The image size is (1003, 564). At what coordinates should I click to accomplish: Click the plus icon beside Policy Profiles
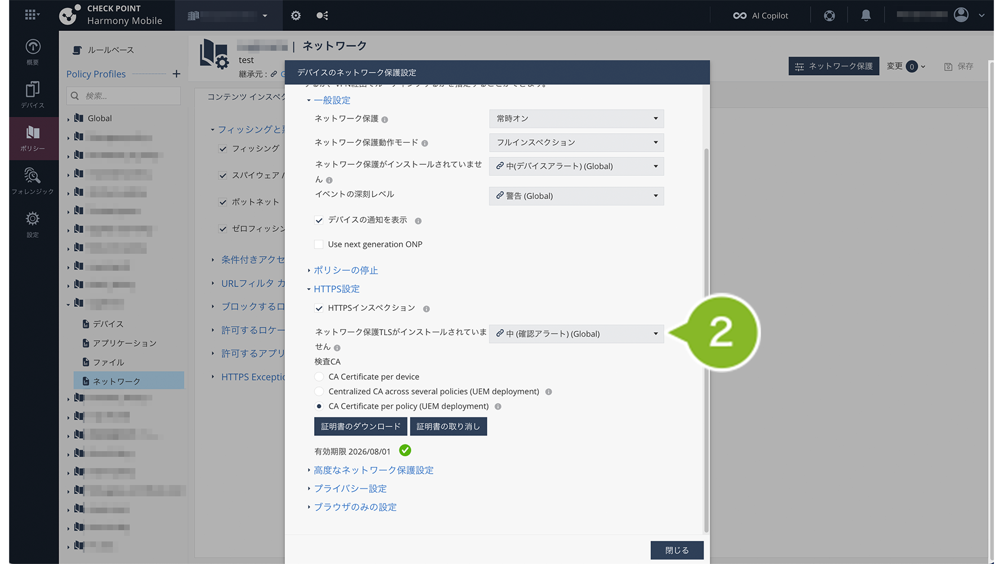pyautogui.click(x=177, y=74)
